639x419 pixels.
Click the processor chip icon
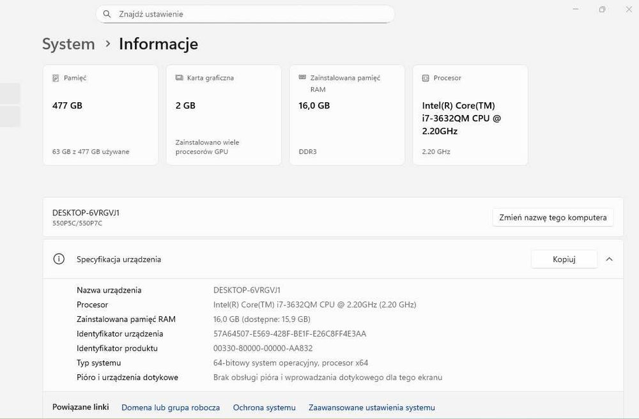(x=426, y=78)
